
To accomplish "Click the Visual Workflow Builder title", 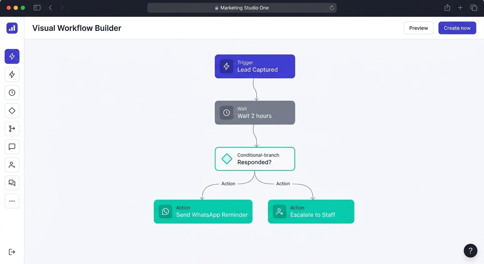I will click(77, 28).
